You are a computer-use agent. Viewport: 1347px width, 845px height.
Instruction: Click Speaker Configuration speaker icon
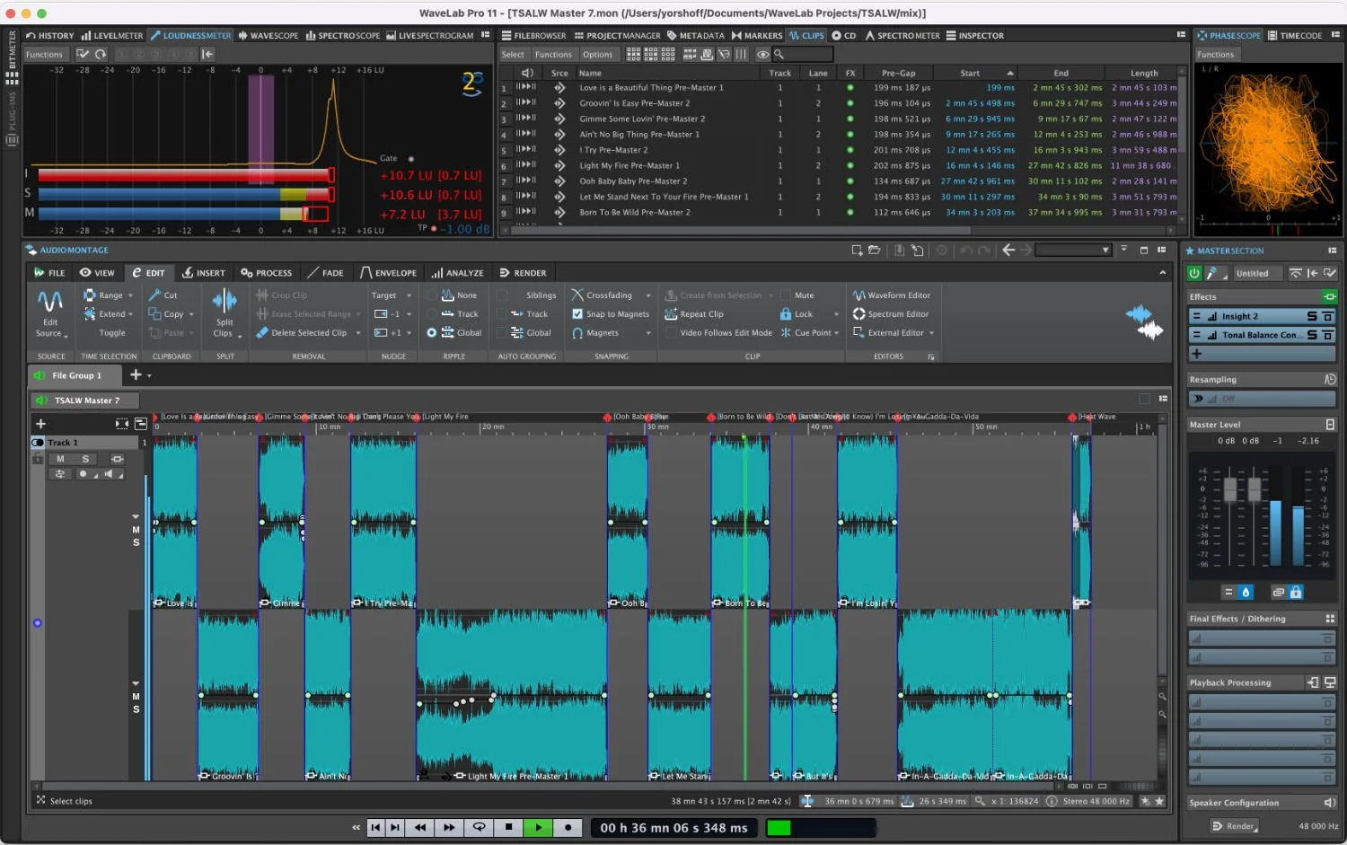tap(1330, 803)
